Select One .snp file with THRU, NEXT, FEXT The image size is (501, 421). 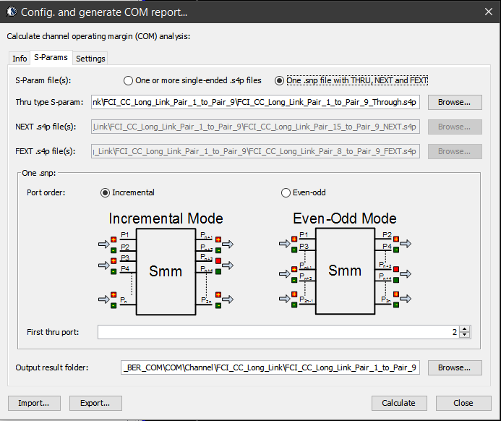coord(280,81)
